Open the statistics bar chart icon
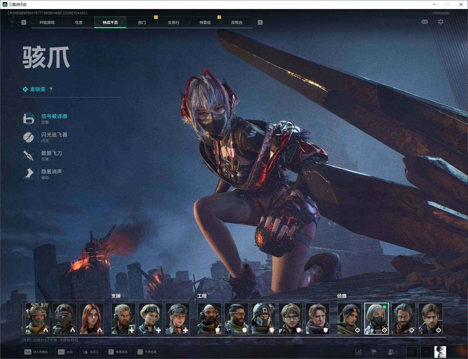The width and height of the screenshot is (468, 359). (358, 352)
